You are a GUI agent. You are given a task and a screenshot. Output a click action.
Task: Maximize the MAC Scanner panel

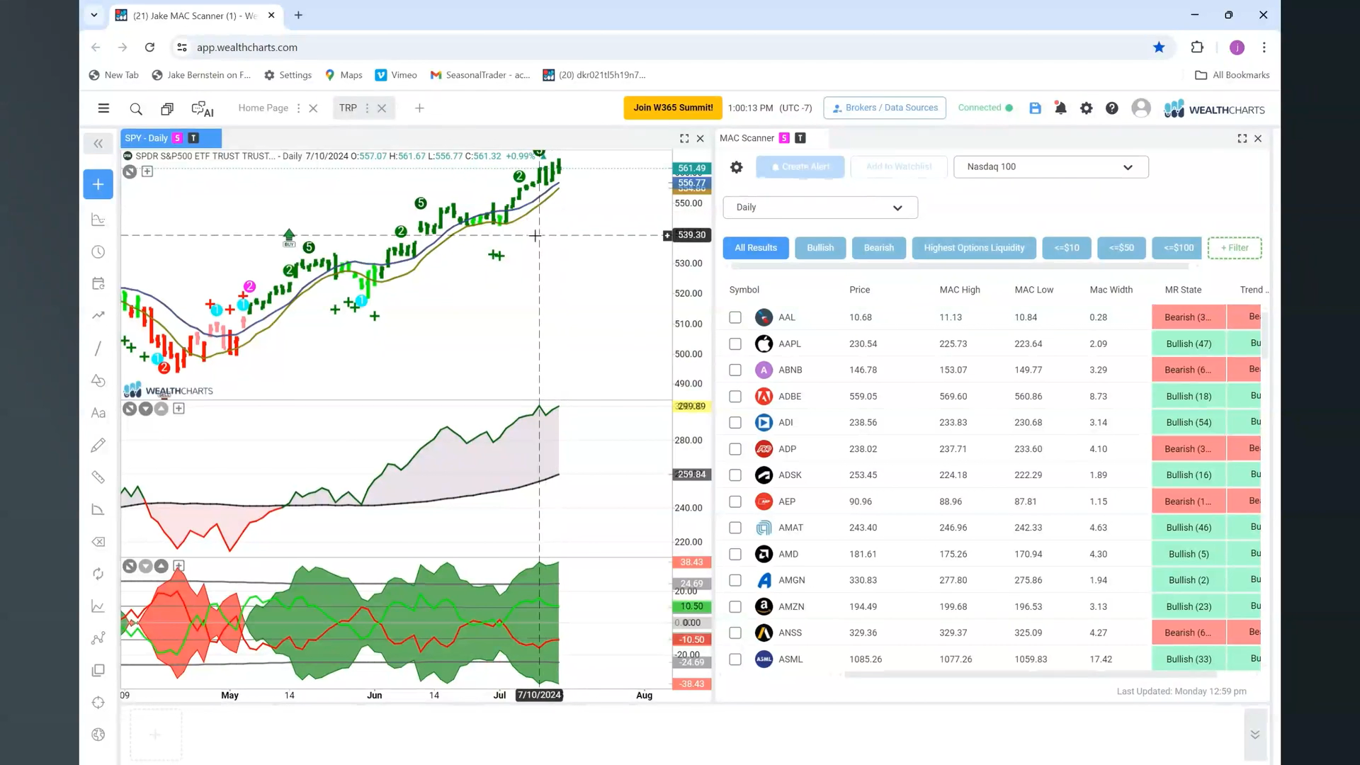(1242, 139)
